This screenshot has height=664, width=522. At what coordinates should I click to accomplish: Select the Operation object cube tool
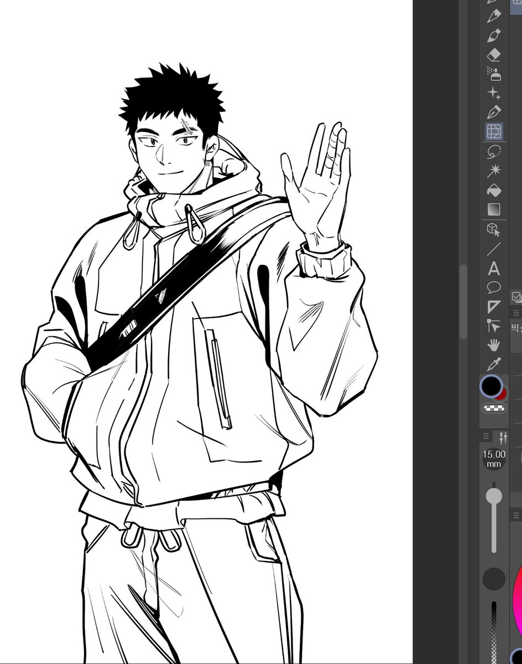494,230
